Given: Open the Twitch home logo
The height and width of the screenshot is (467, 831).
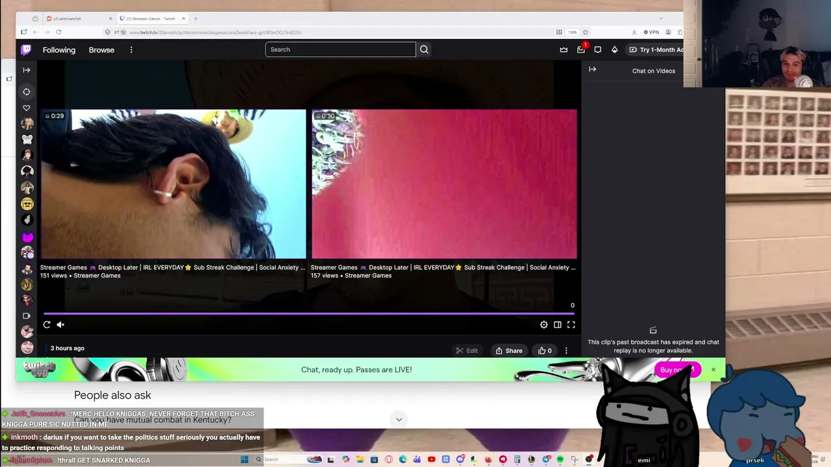Looking at the screenshot, I should point(26,49).
